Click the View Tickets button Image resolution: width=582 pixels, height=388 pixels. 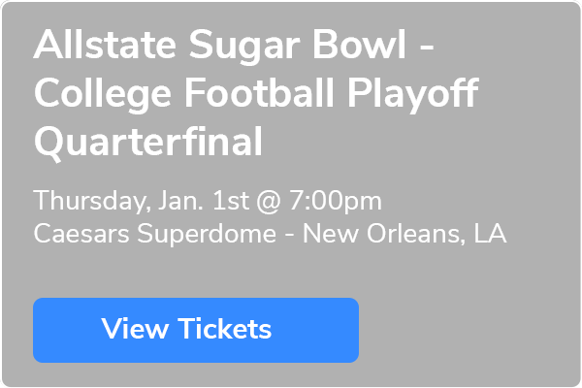[x=195, y=329]
